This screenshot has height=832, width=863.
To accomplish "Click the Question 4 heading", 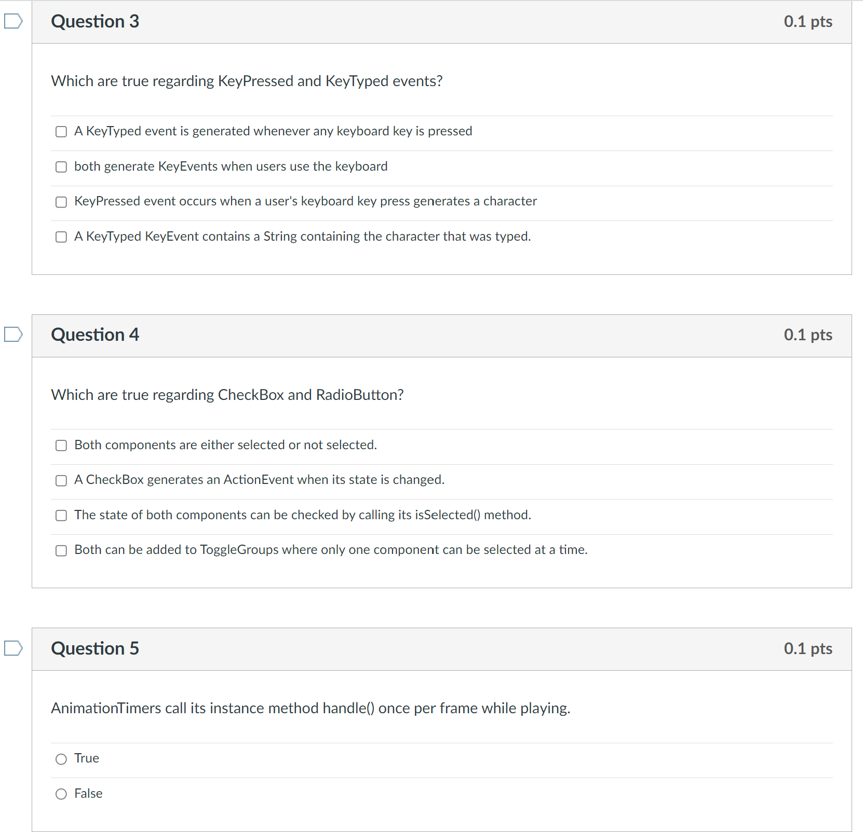I will coord(95,335).
